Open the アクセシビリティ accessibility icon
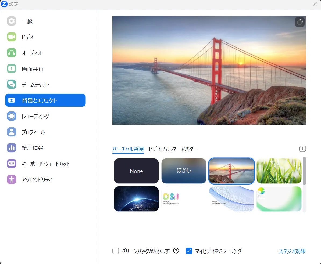 (x=12, y=180)
